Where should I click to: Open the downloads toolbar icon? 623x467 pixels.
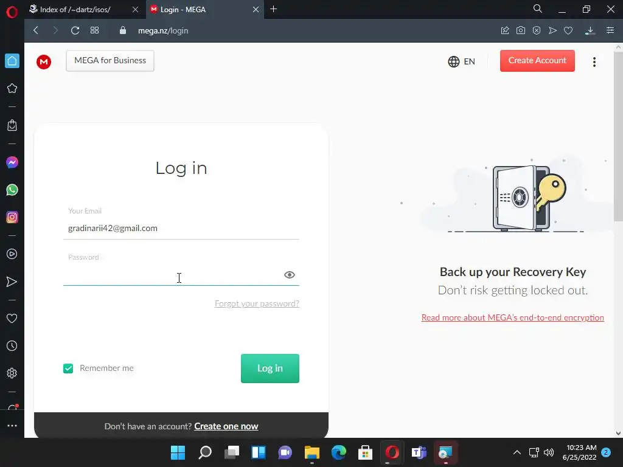click(x=590, y=30)
